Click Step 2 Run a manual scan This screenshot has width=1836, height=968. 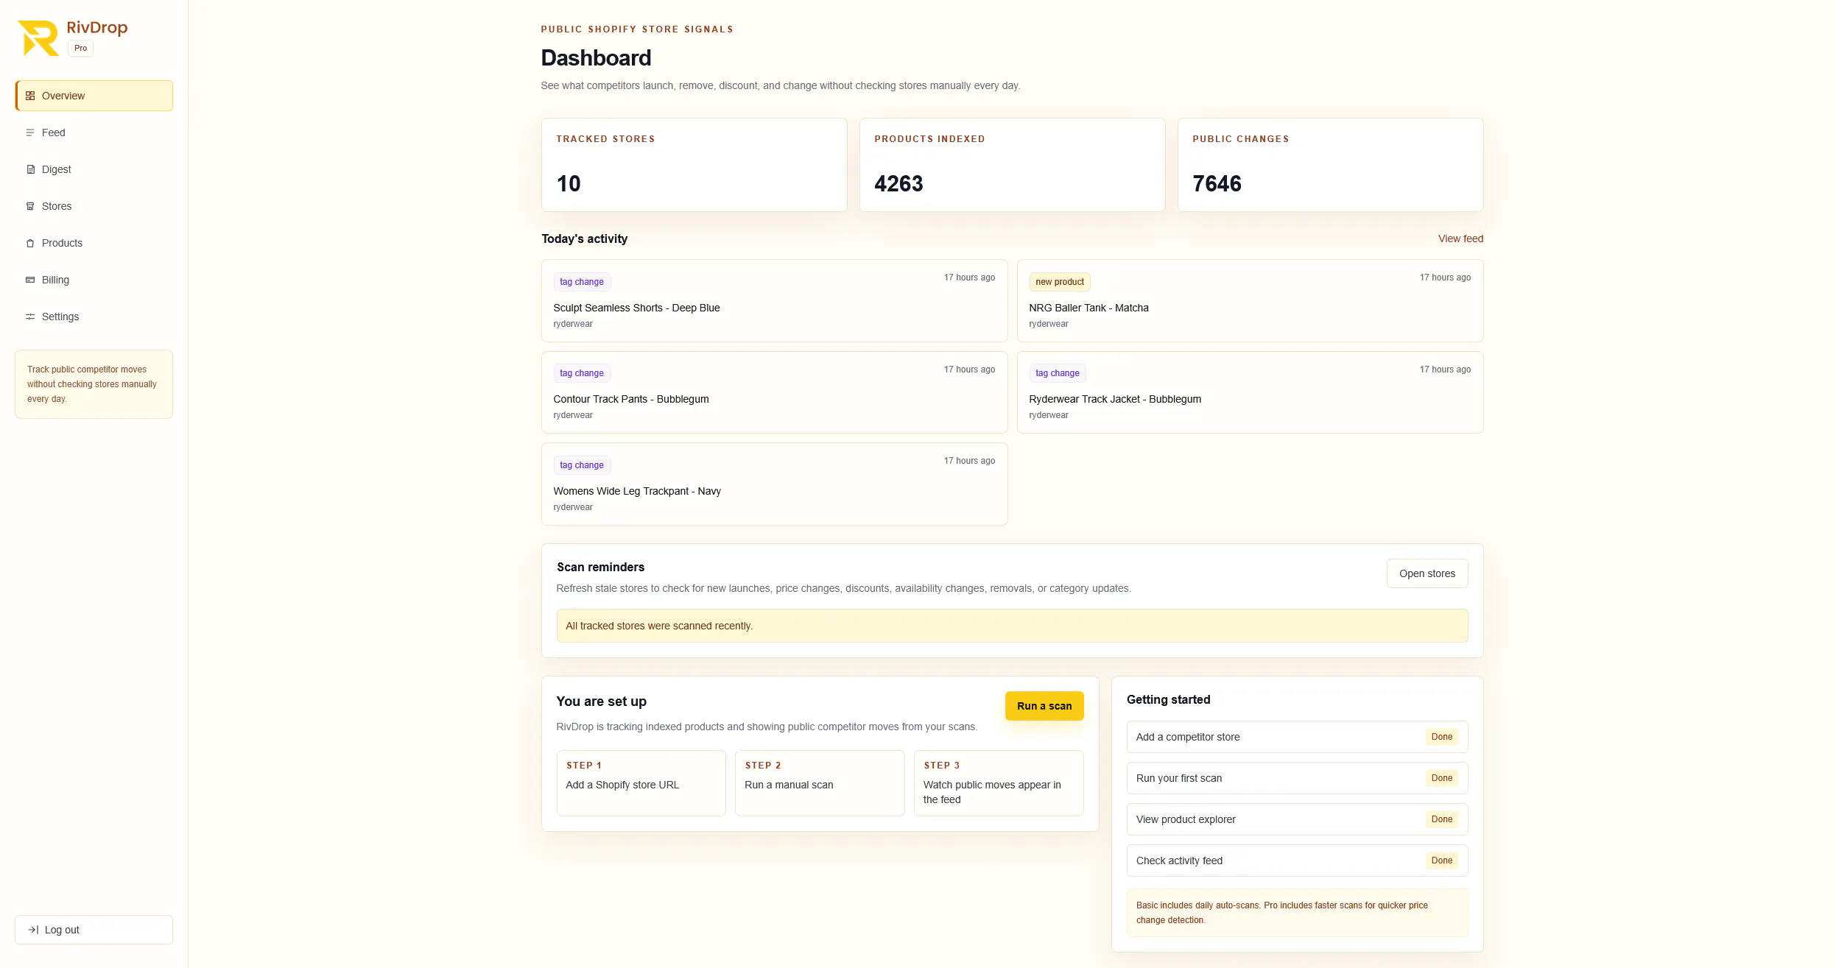820,783
